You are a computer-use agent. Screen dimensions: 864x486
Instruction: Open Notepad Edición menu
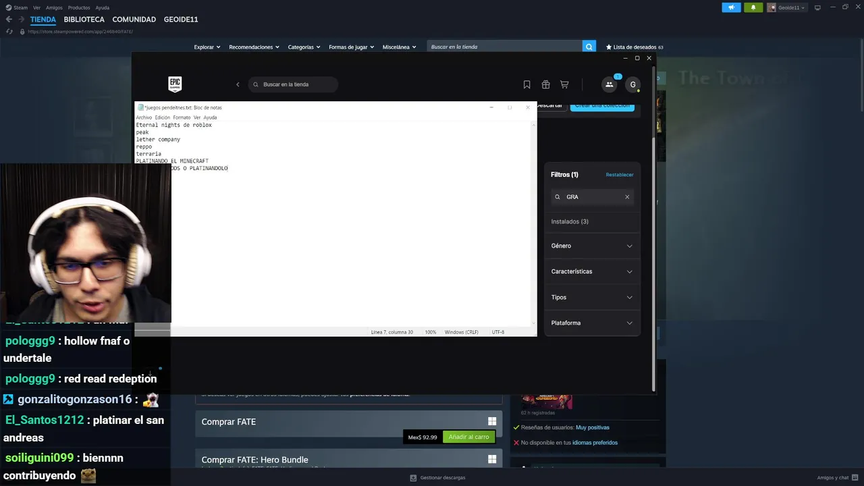163,117
